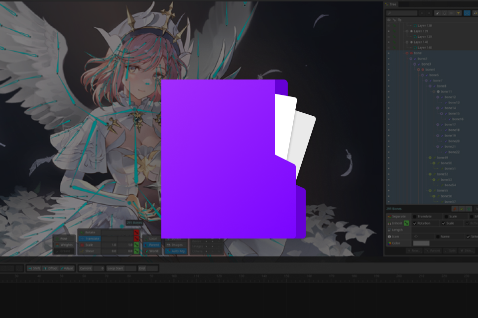Toggle Auto Key

[176, 251]
